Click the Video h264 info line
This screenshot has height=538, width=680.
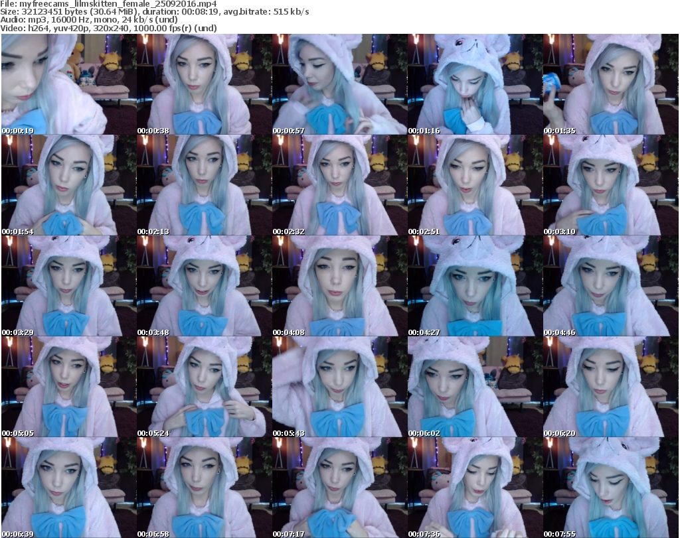(108, 28)
